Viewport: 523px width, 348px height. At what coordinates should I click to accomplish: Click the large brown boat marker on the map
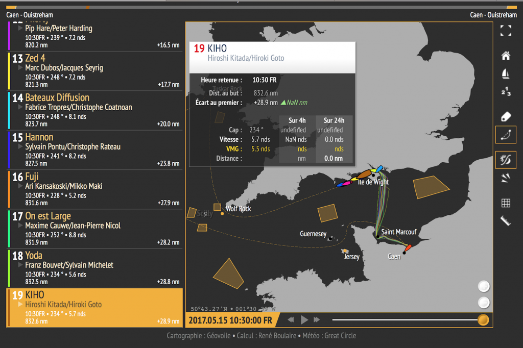pyautogui.click(x=365, y=173)
